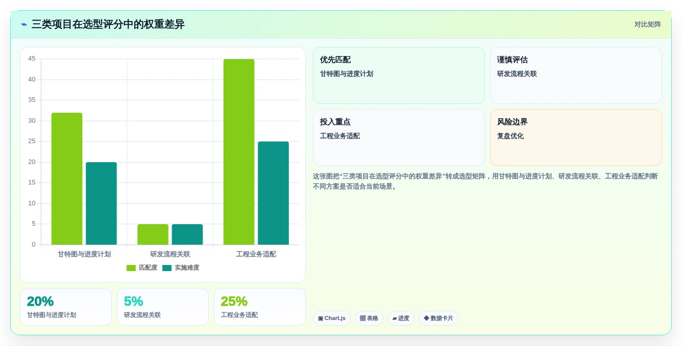Viewport: 682px width, 346px height.
Task: Open the 风险边界 matrix card
Action: tap(576, 138)
